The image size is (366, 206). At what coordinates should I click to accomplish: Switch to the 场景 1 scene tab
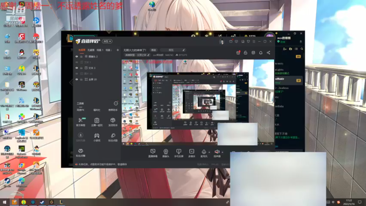[x=100, y=50]
